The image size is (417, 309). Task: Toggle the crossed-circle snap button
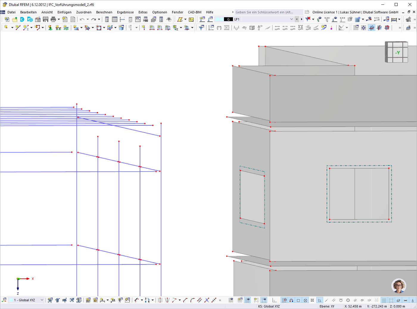click(x=305, y=300)
